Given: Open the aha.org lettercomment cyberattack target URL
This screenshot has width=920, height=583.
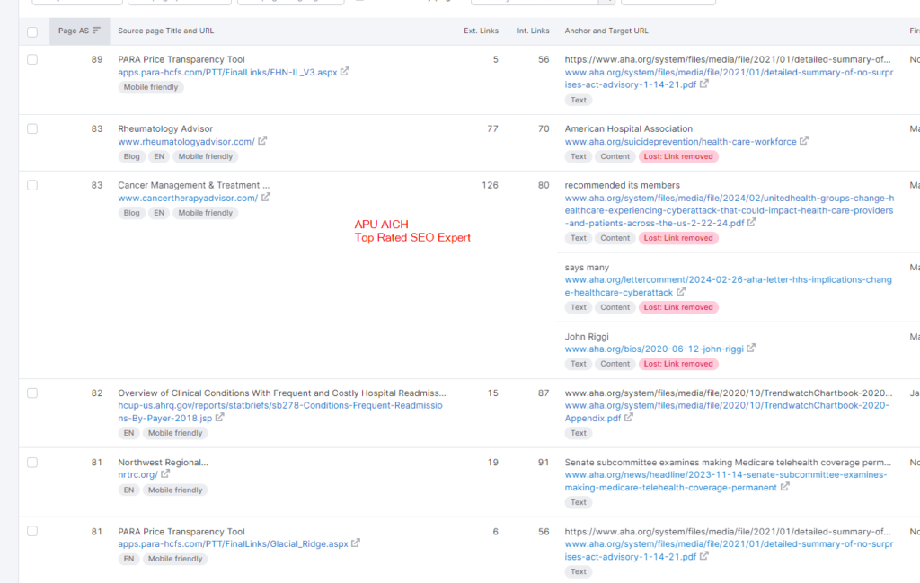Looking at the screenshot, I should [x=728, y=279].
